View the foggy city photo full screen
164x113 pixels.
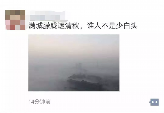point(74,63)
